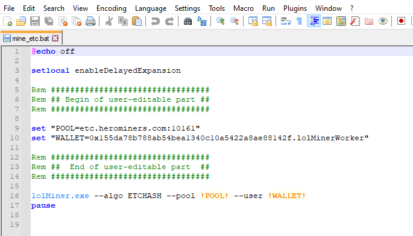The width and height of the screenshot is (413, 236).
Task: Open the File menu
Action: [x=9, y=8]
